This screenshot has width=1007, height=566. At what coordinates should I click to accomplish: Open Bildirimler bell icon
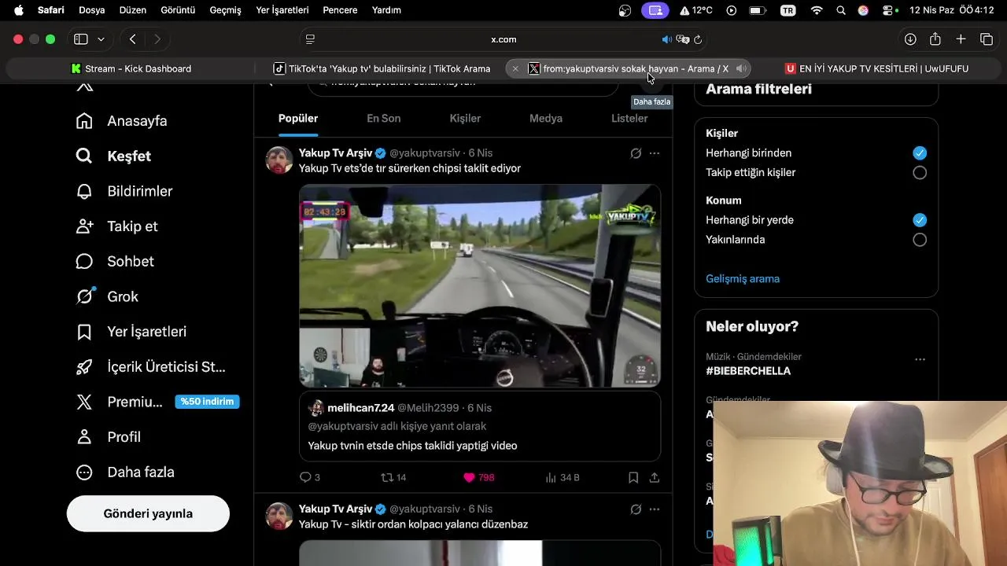[x=84, y=191]
